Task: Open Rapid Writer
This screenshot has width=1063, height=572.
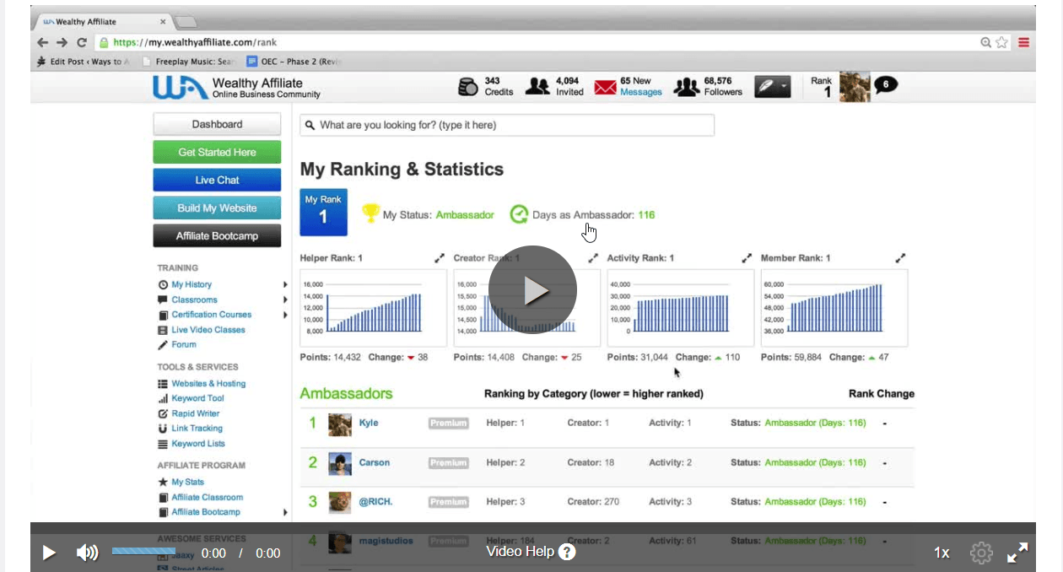Action: [x=195, y=413]
